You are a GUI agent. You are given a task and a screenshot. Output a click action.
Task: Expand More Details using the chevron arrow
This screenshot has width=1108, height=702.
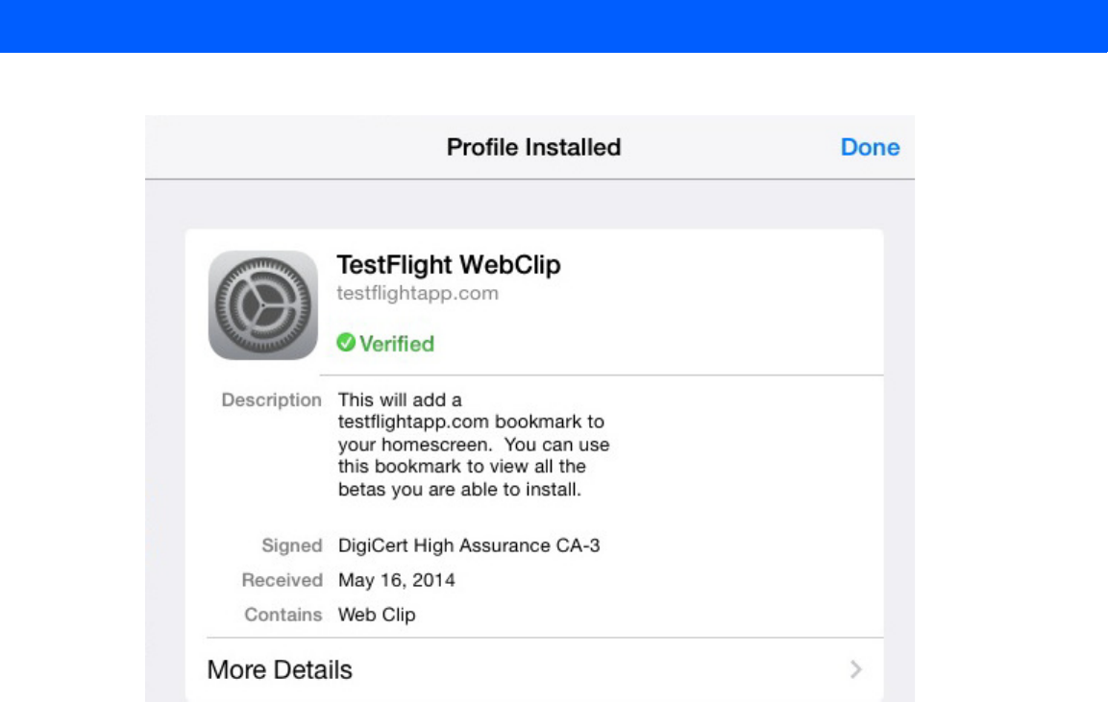pos(855,668)
